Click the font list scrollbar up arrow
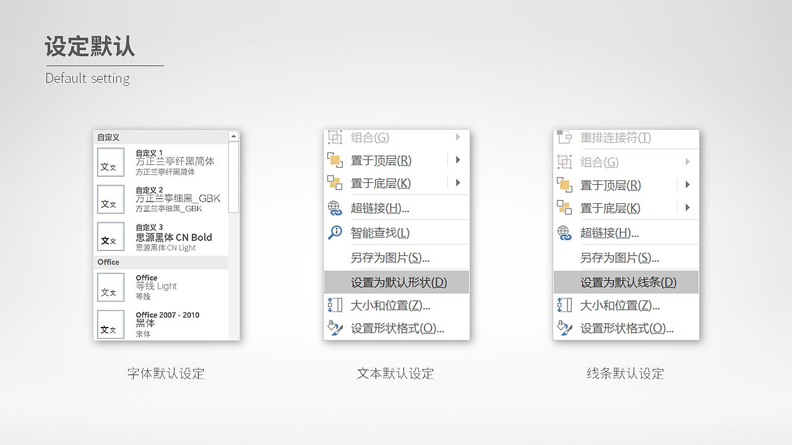 (234, 135)
